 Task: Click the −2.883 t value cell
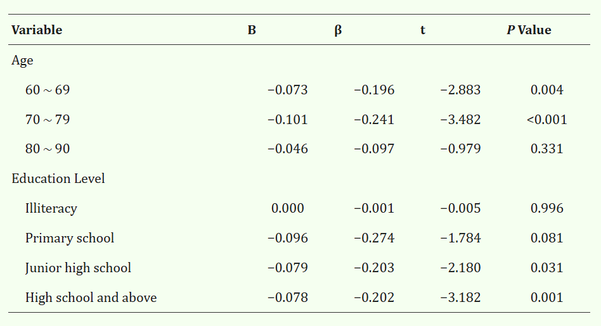(460, 90)
